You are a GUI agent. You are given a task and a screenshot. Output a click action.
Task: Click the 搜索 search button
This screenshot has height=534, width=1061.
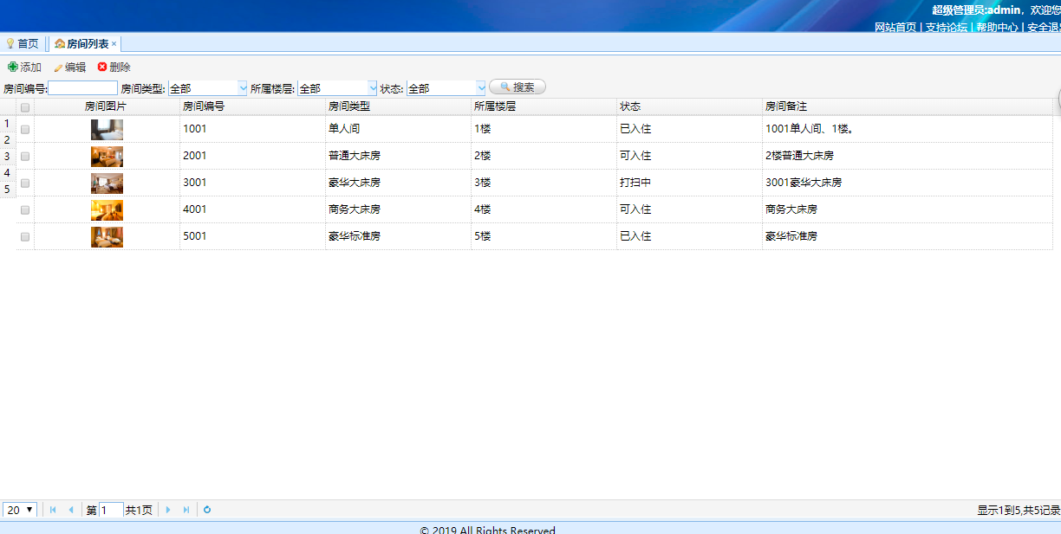tap(517, 87)
